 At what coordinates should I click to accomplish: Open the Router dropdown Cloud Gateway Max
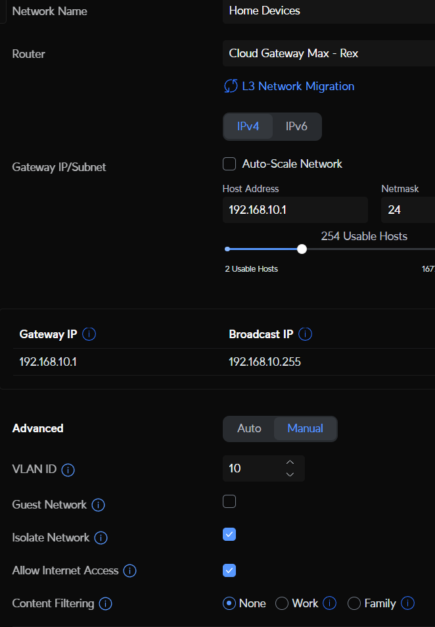(x=329, y=53)
